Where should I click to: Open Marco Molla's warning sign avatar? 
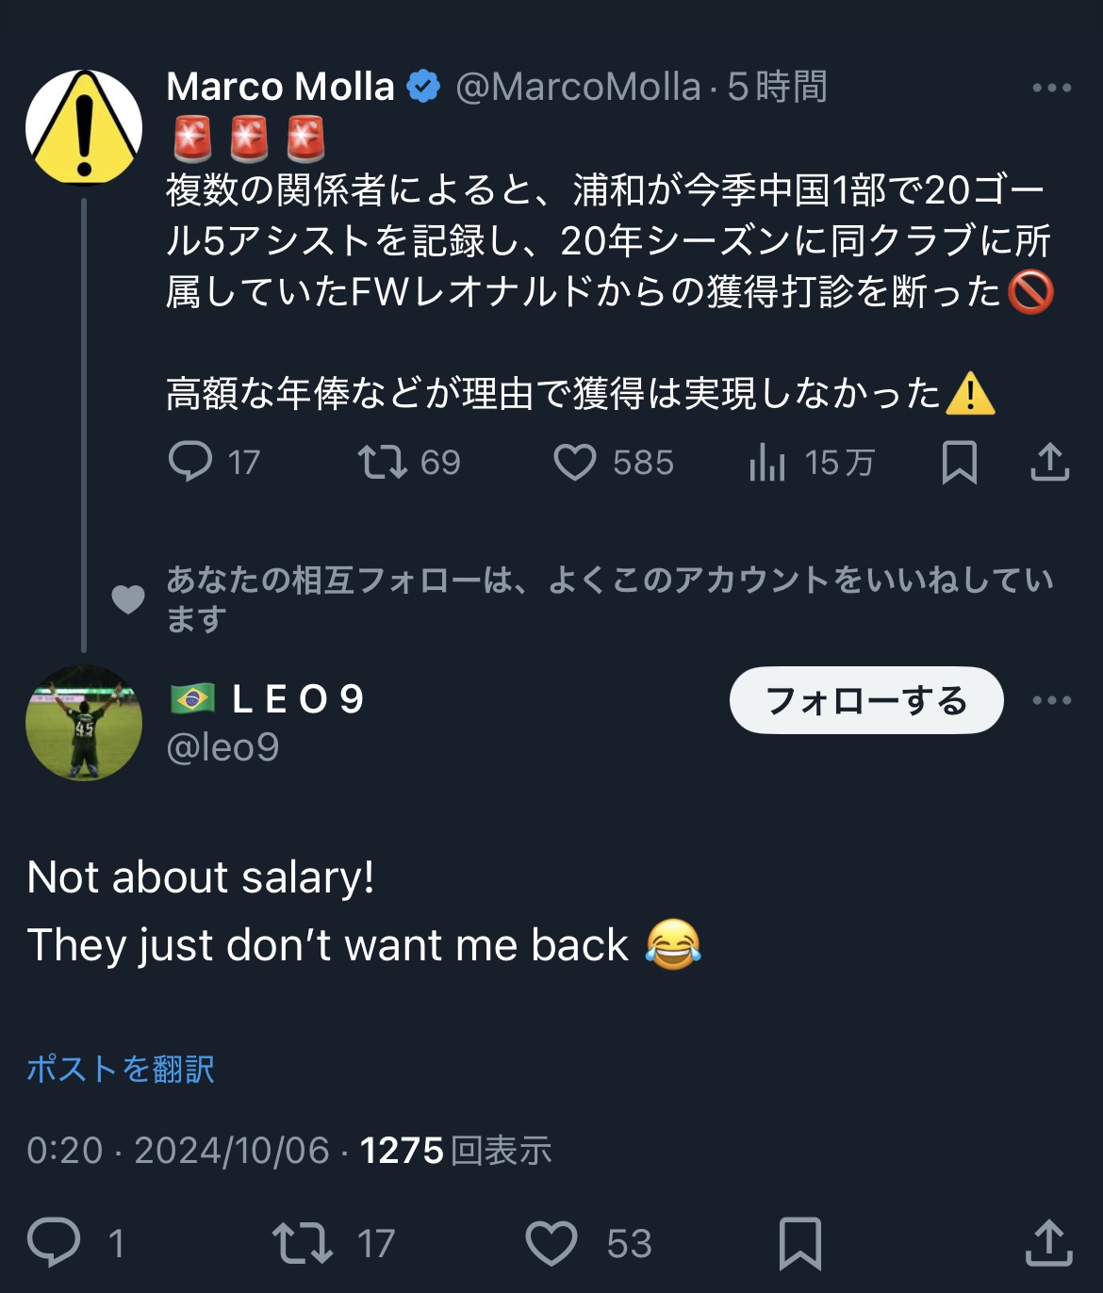84,127
